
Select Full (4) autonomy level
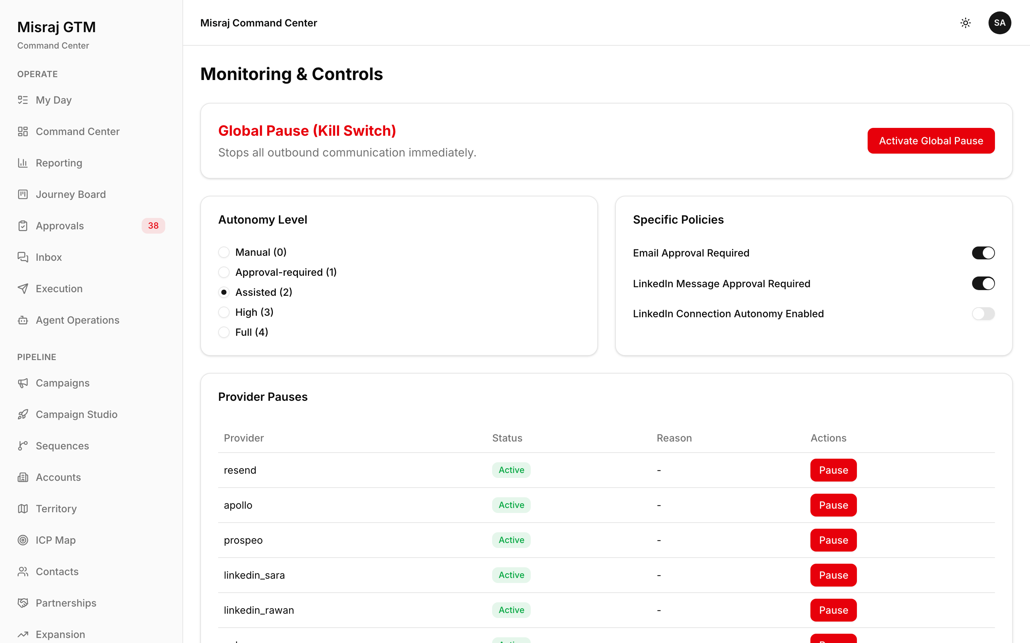point(224,332)
